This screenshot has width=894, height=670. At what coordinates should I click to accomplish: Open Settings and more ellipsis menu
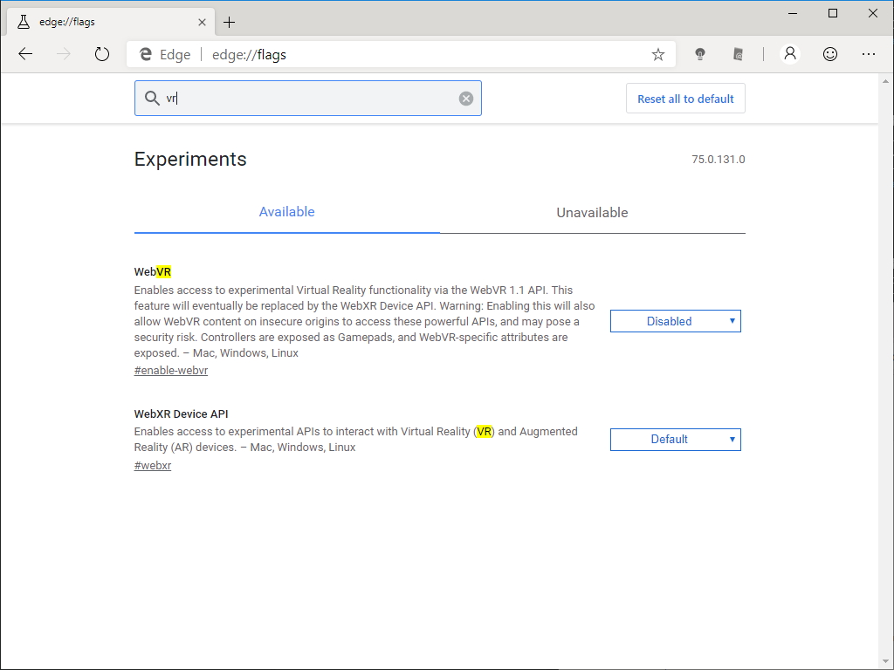point(869,54)
